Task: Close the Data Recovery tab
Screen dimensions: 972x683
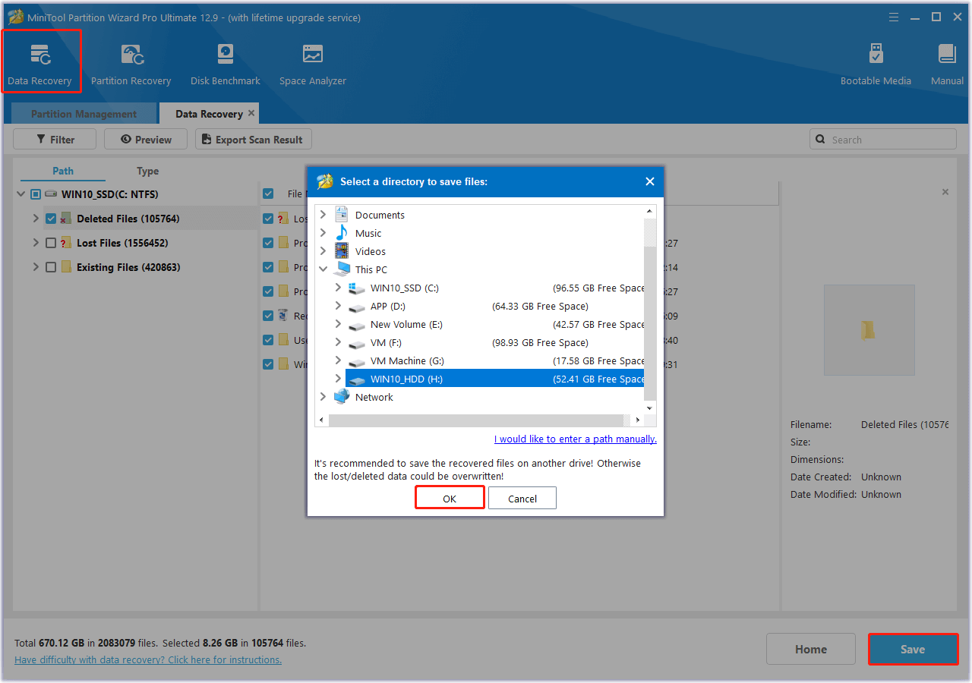Action: point(251,113)
